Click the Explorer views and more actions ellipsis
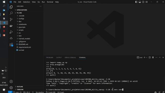Image resolution: width=165 pixels, height=93 pixels. coord(40,6)
